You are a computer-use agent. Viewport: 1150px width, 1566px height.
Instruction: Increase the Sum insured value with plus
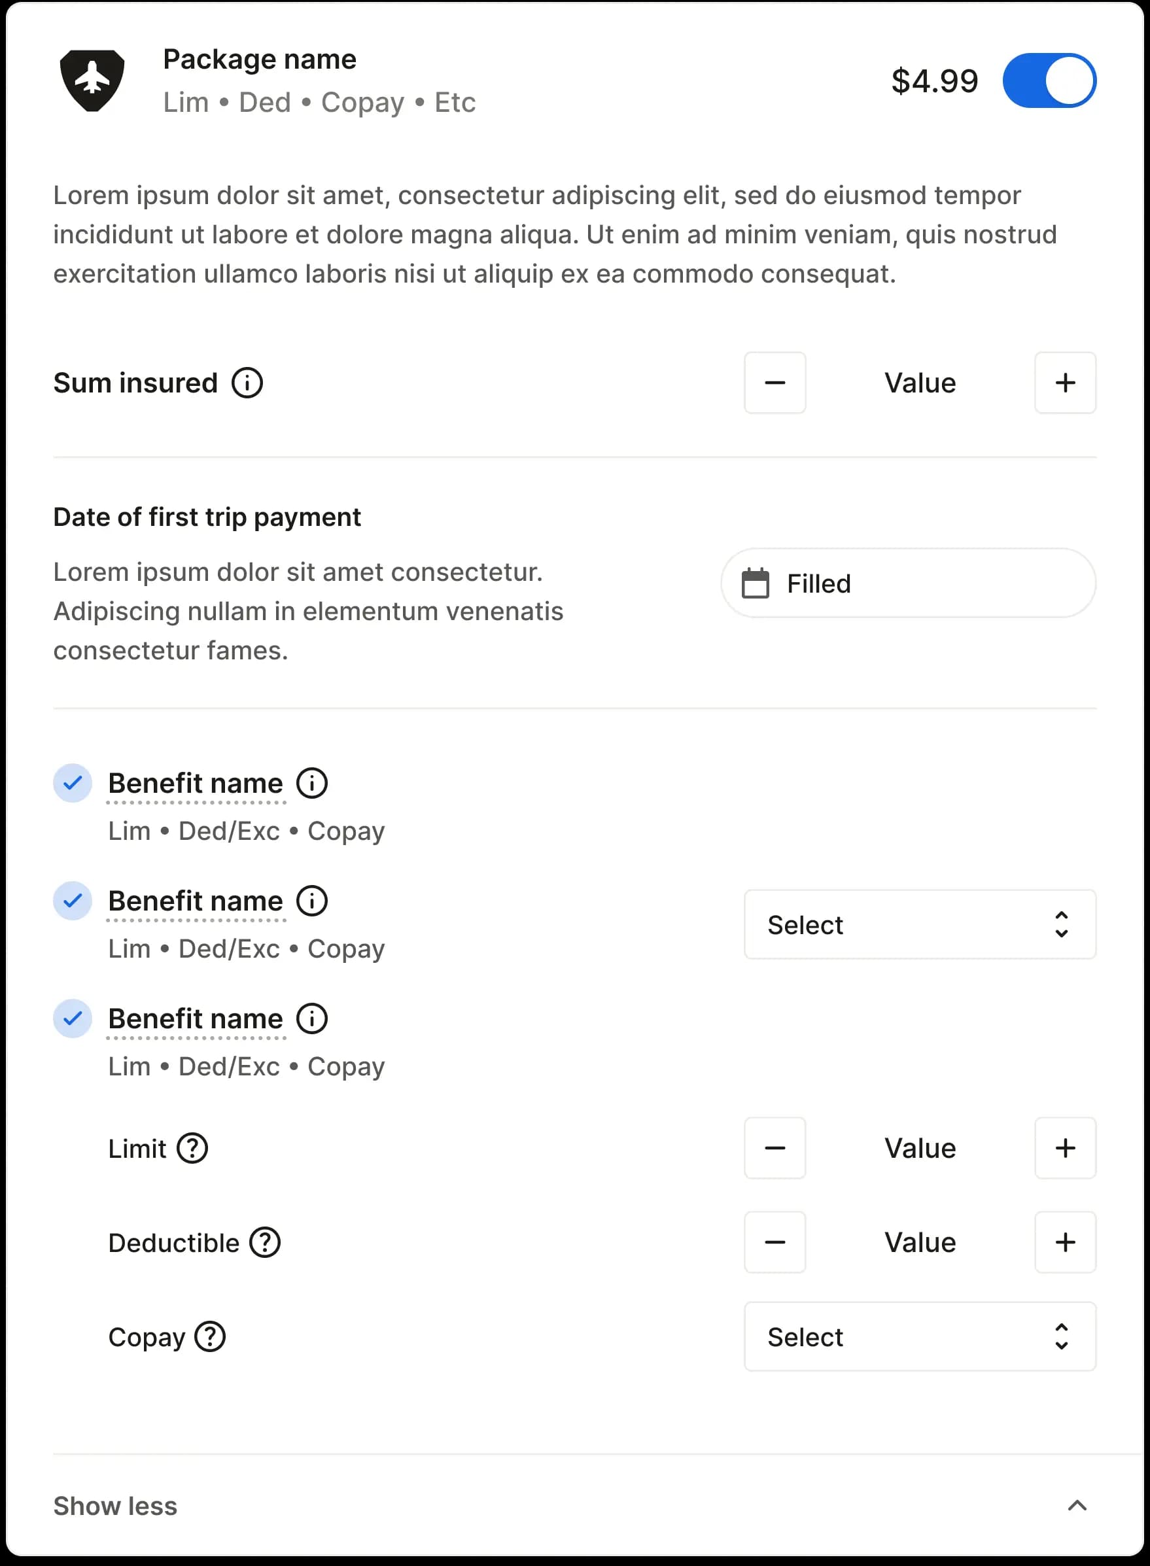pyautogui.click(x=1065, y=383)
